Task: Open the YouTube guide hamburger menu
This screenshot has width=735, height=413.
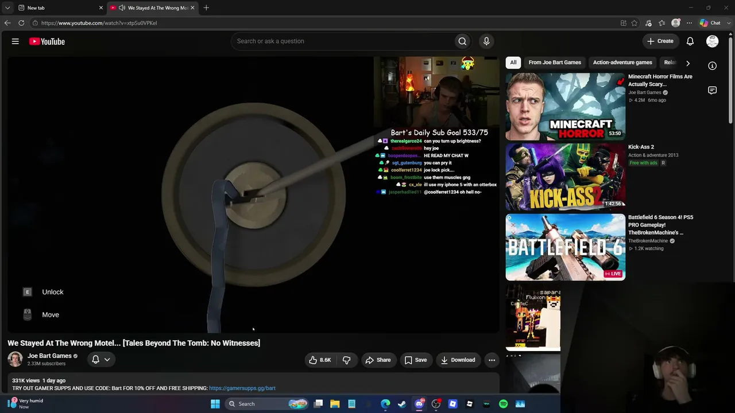Action: [x=16, y=41]
